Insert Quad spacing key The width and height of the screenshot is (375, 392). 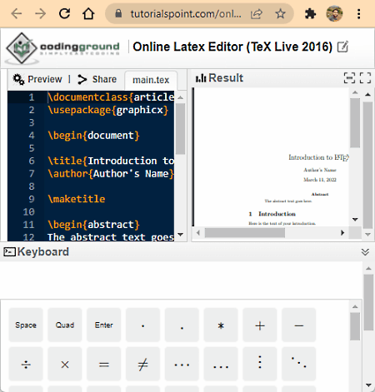tap(65, 325)
